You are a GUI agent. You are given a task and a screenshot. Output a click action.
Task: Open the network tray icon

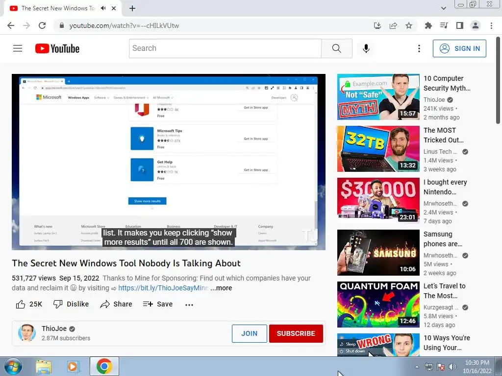(428, 367)
